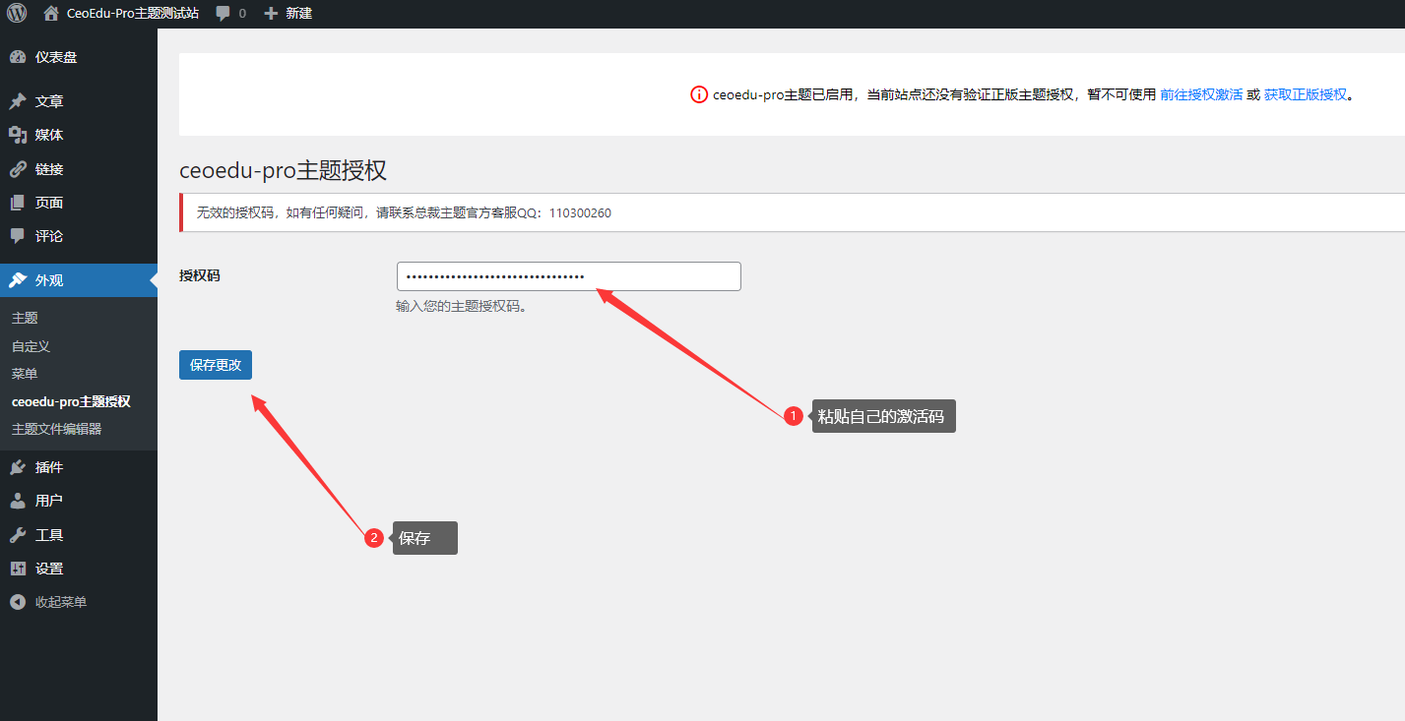This screenshot has height=721, width=1405.
Task: Click 收起菜单 to collapse the sidebar
Action: [x=61, y=602]
